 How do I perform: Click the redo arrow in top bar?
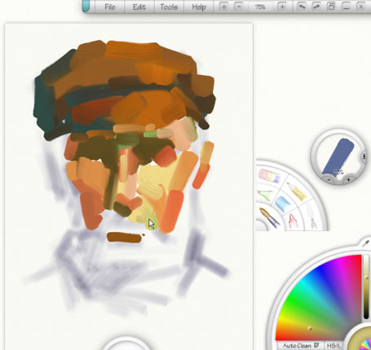point(316,7)
